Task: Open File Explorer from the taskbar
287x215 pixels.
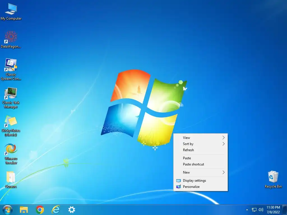Action: click(x=24, y=210)
